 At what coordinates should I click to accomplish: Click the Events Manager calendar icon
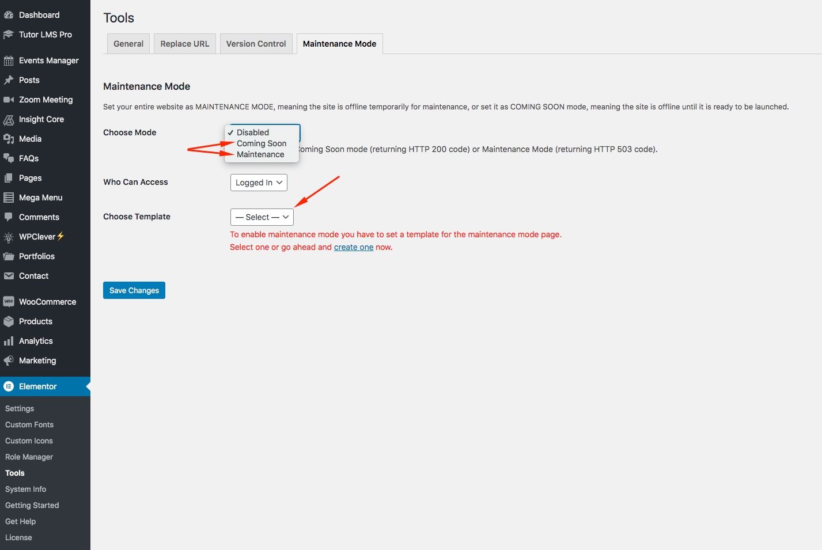(x=9, y=60)
